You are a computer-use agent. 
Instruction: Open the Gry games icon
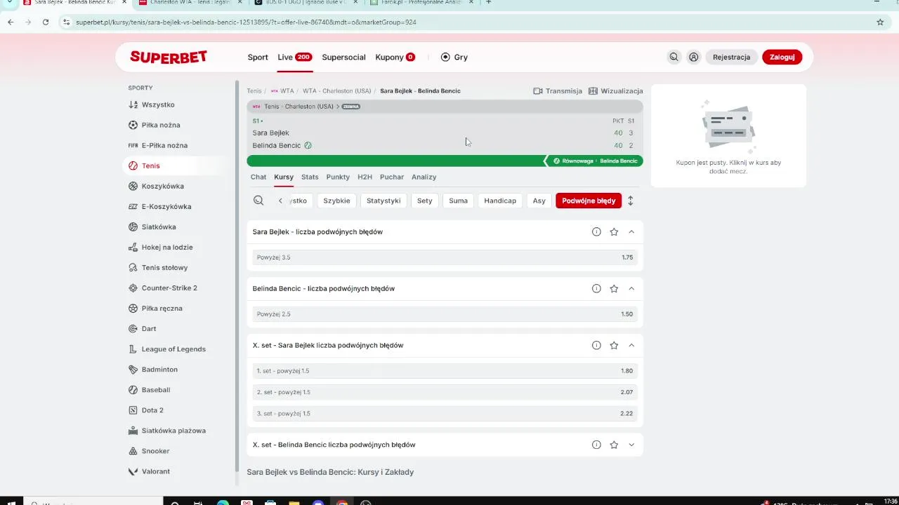[x=445, y=57]
